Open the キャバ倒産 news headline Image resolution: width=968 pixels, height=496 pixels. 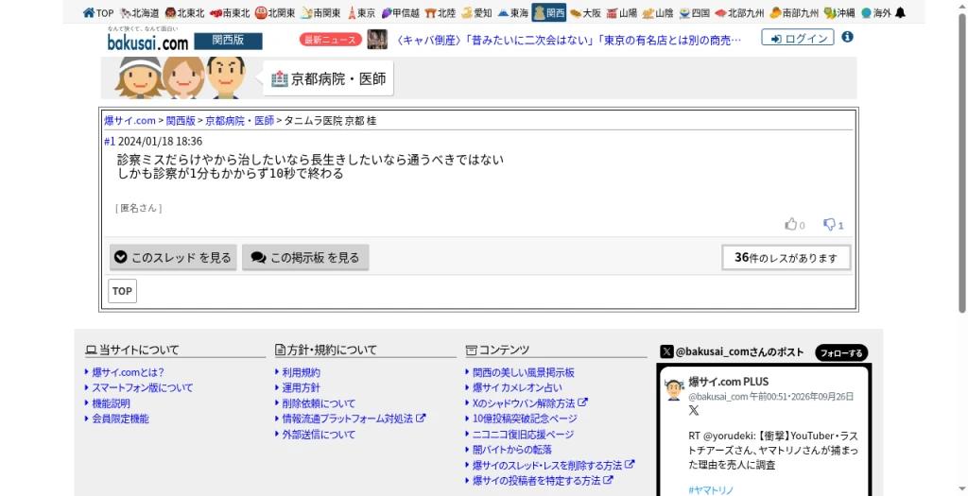pyautogui.click(x=567, y=40)
